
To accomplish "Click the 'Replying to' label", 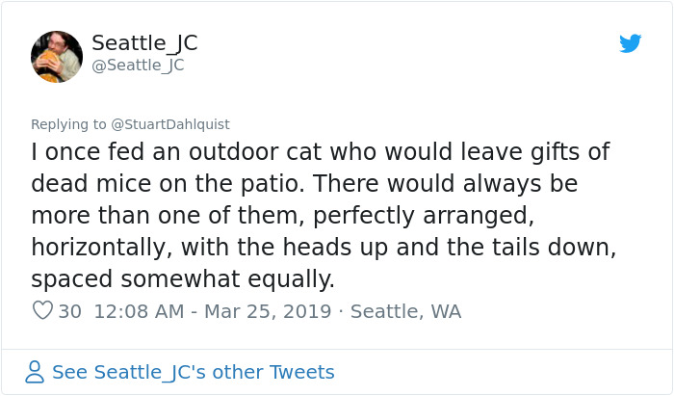I will pos(68,124).
